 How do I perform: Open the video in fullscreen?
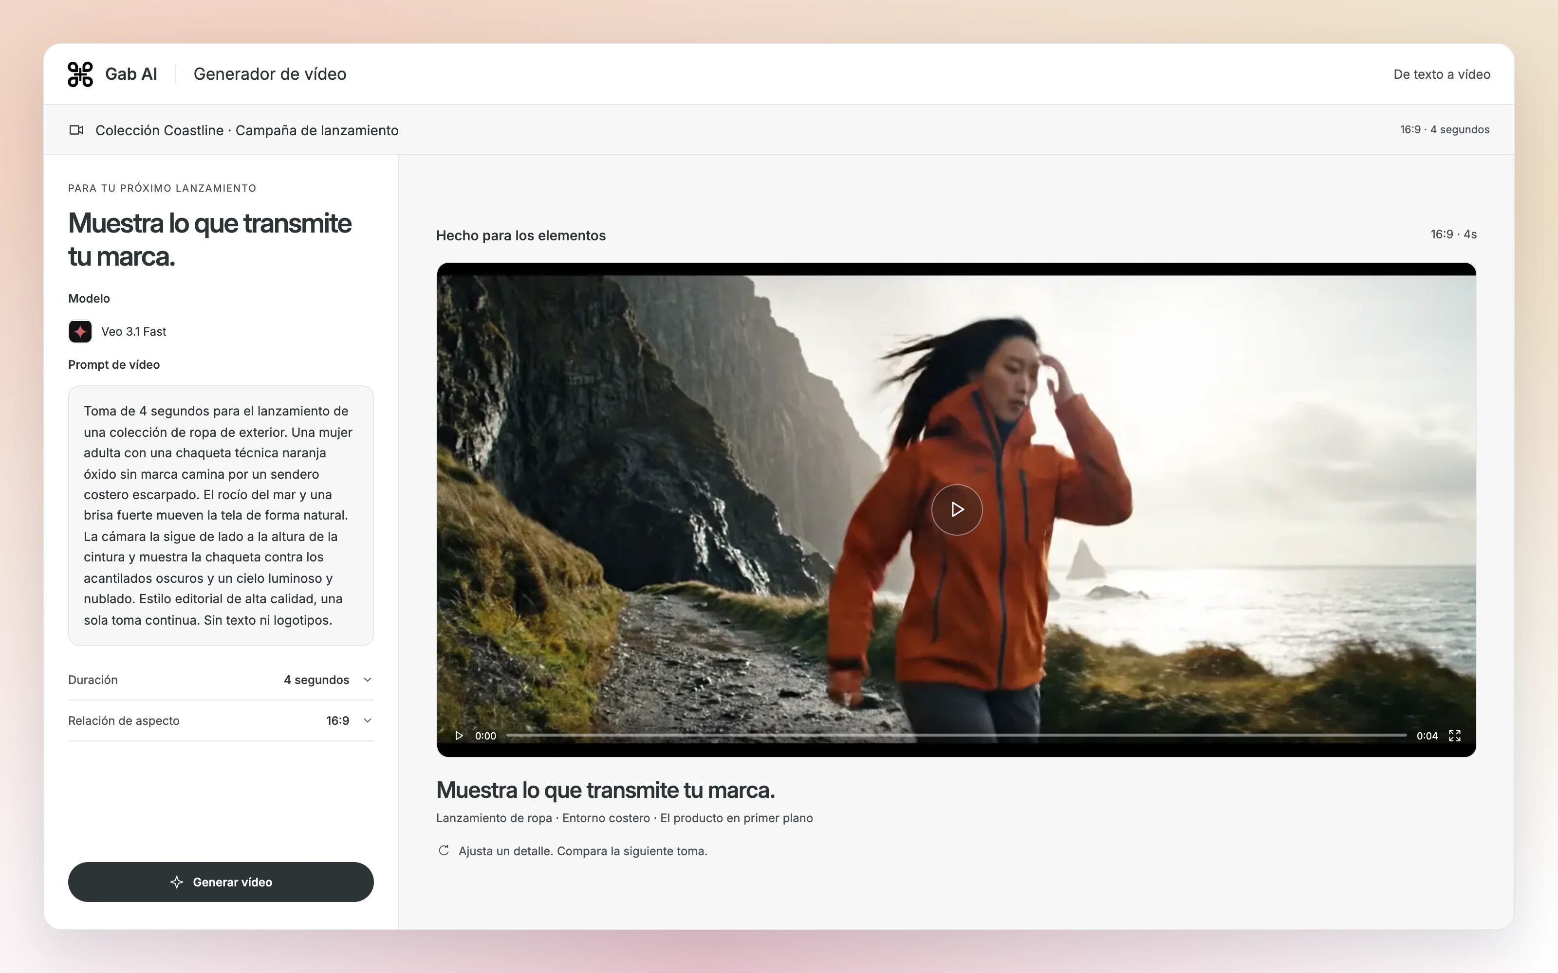tap(1454, 736)
